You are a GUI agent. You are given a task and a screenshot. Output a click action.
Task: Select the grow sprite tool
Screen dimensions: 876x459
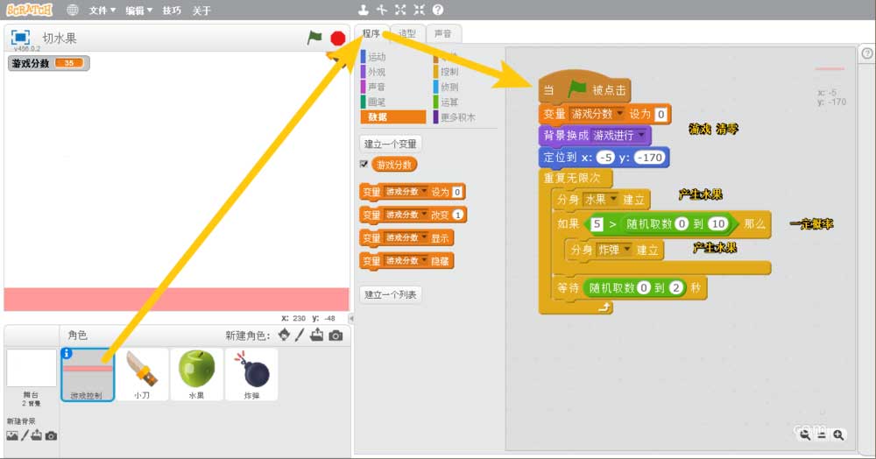pos(400,10)
